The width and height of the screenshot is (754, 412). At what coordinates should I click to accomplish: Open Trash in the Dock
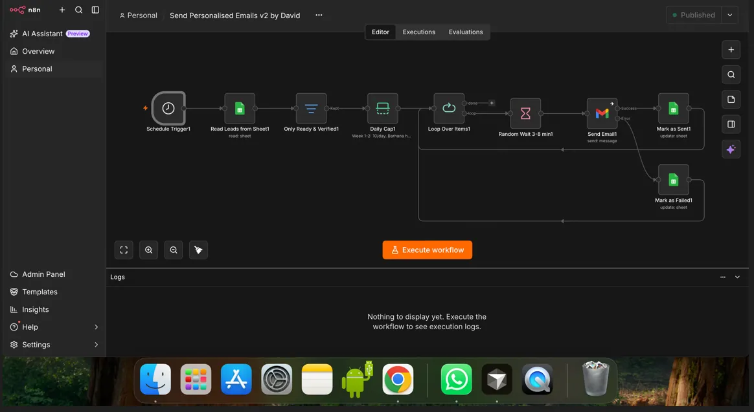click(x=595, y=378)
